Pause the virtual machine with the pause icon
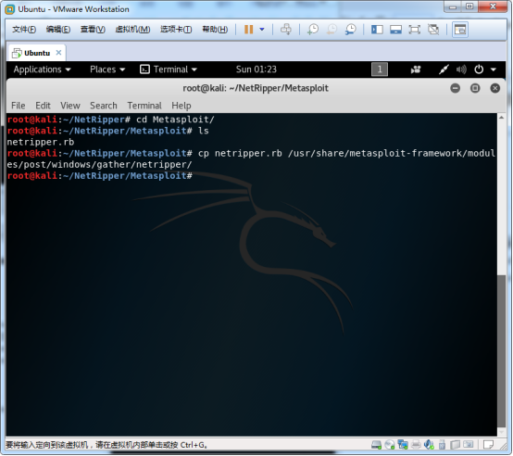 (249, 30)
